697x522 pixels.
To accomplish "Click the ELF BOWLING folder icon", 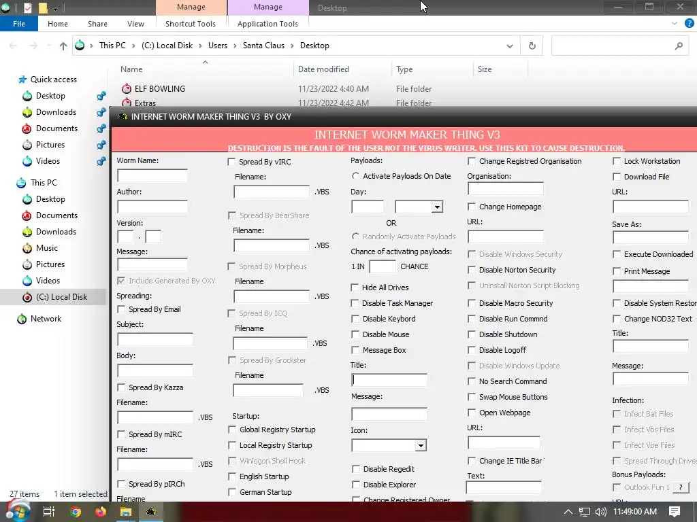I will point(127,88).
